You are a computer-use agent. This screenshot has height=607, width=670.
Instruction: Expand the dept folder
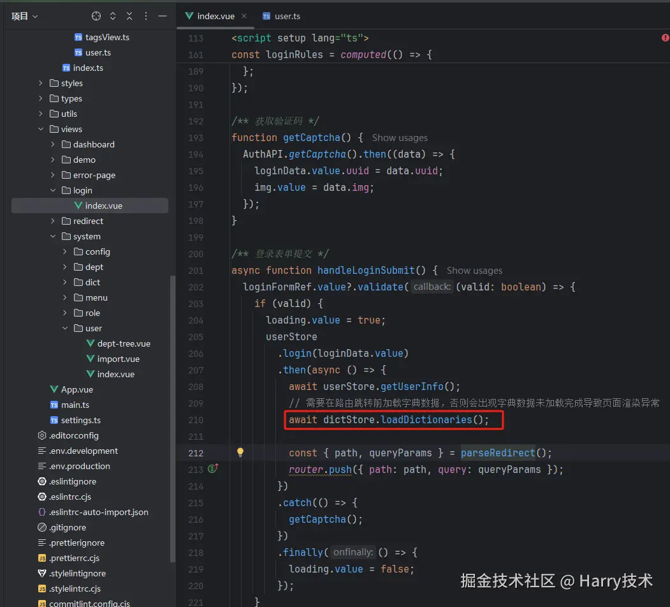pyautogui.click(x=65, y=267)
